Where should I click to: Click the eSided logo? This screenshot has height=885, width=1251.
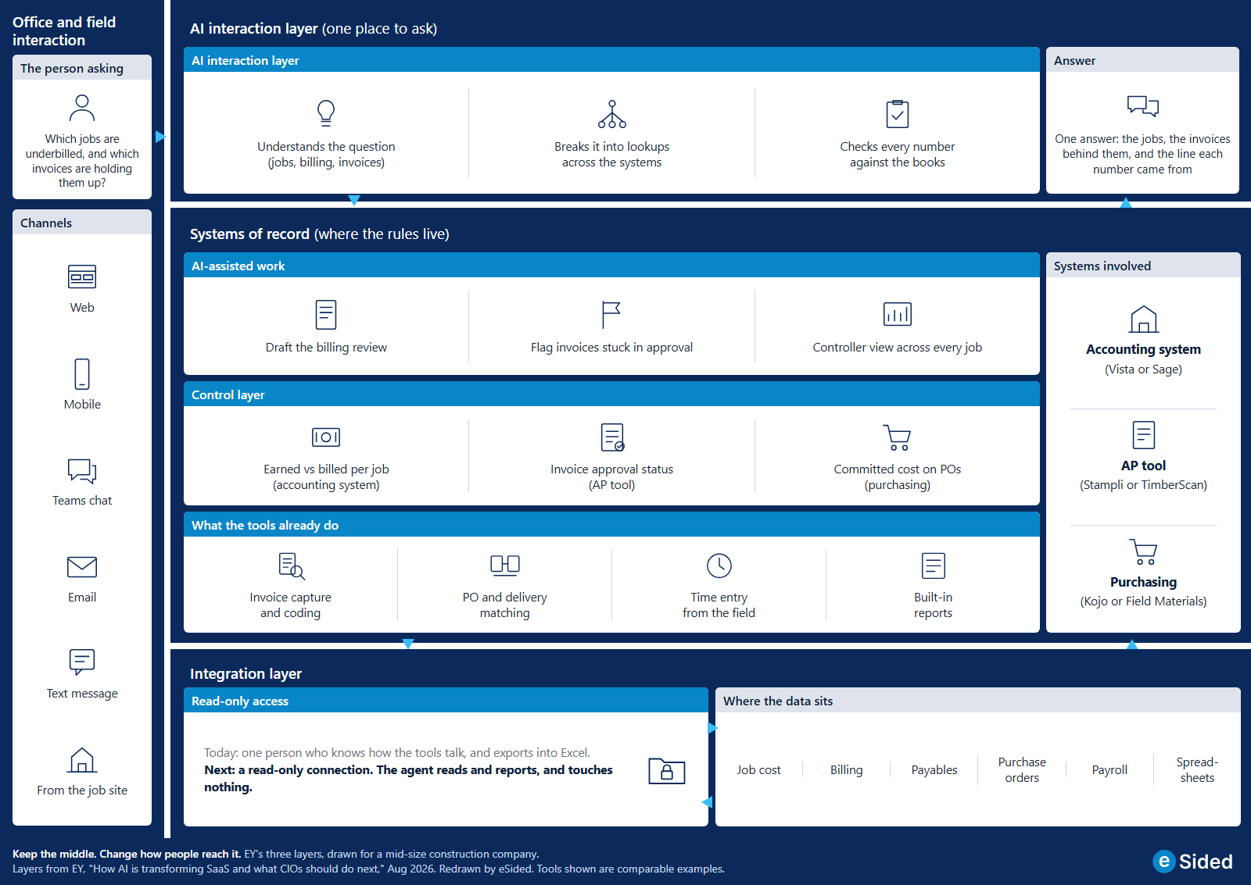click(x=1192, y=862)
